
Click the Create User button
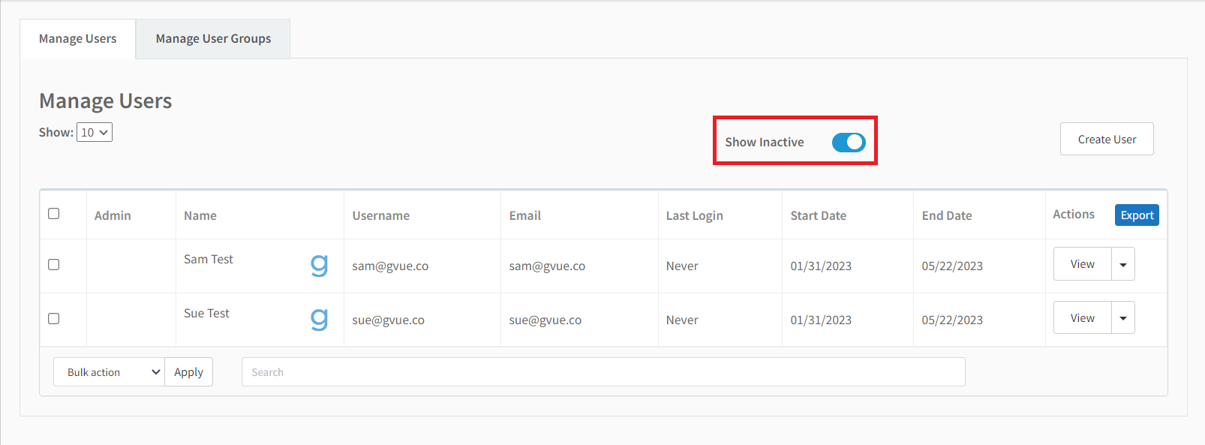(1107, 140)
